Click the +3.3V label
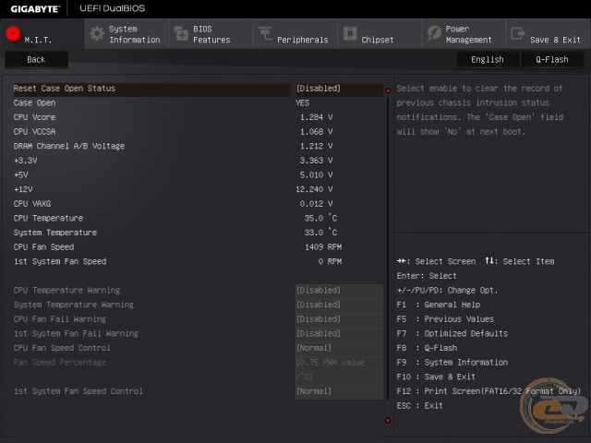Viewport: 591px width, 443px height. click(x=26, y=161)
